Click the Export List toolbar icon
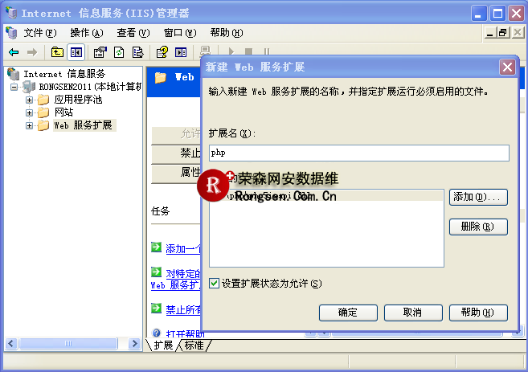The image size is (528, 372). click(x=137, y=52)
